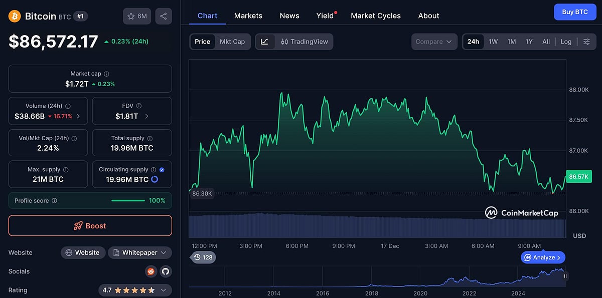Switch to the Markets tab
602x298 pixels.
point(248,16)
